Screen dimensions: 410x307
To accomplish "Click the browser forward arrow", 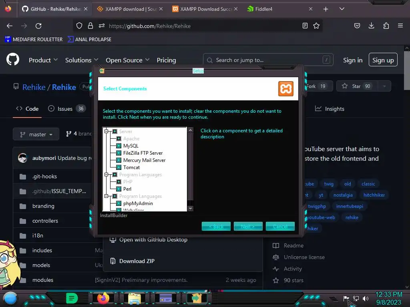I will tap(24, 26).
